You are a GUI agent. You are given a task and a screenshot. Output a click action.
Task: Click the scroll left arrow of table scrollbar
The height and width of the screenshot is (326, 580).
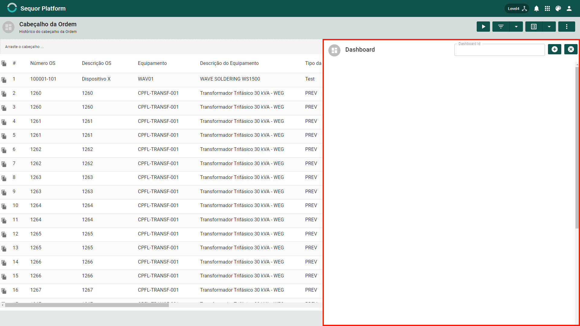click(2, 305)
